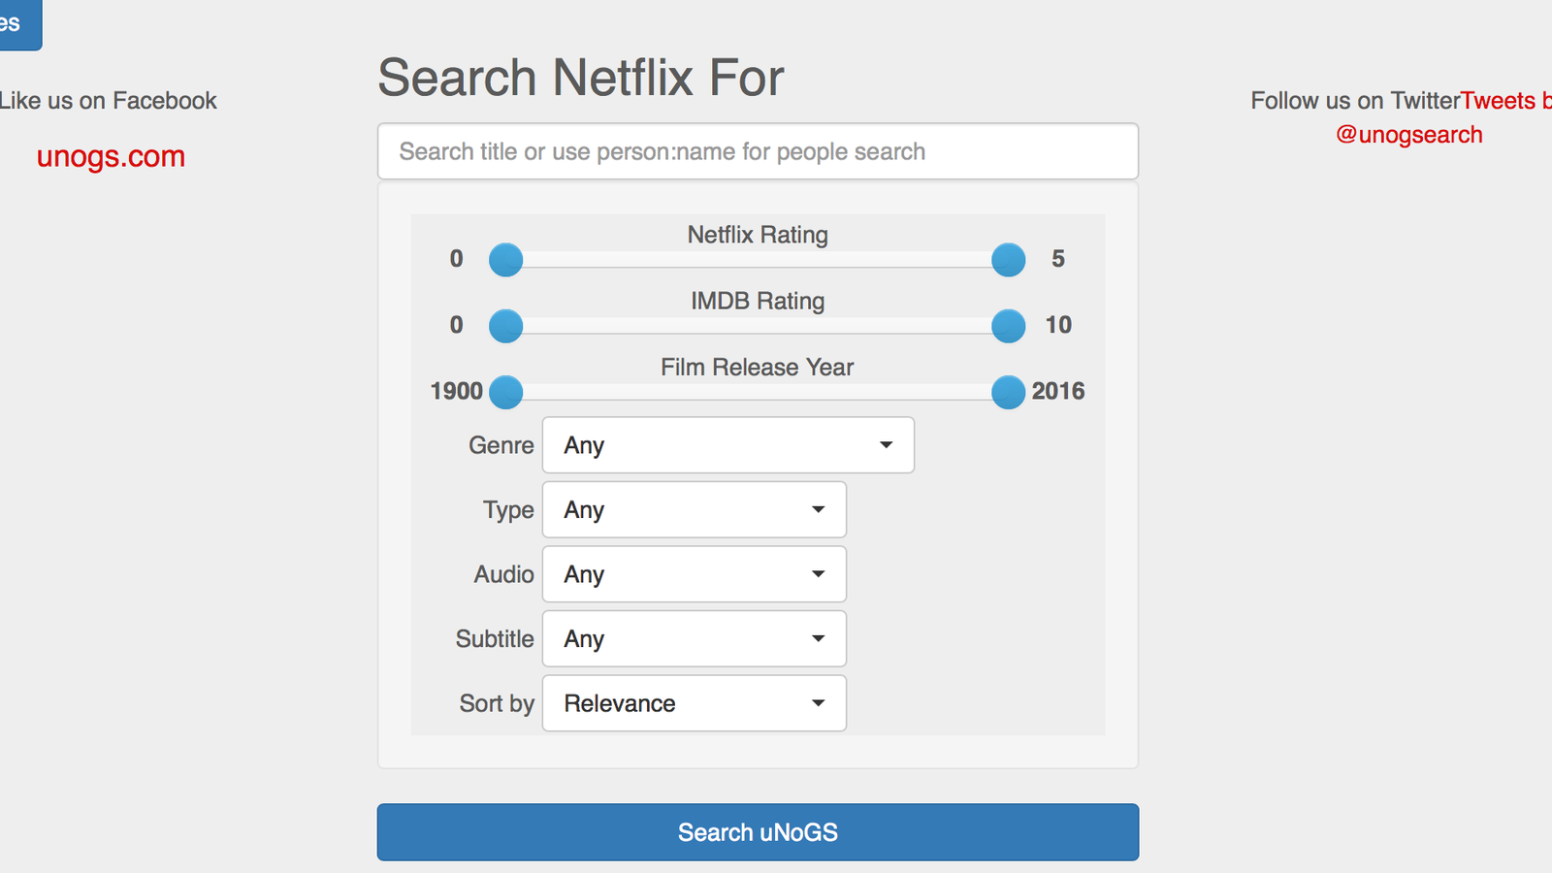1552x873 pixels.
Task: Click the Tweets by link
Action: tap(1506, 101)
